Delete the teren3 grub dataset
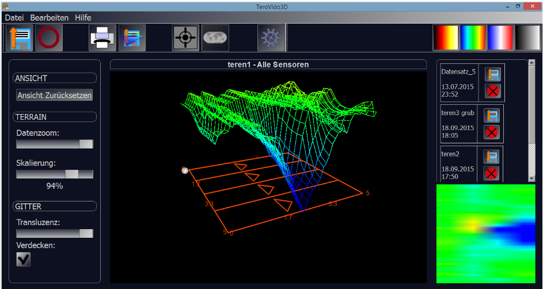Screen dimensions: 543x289 (491, 132)
